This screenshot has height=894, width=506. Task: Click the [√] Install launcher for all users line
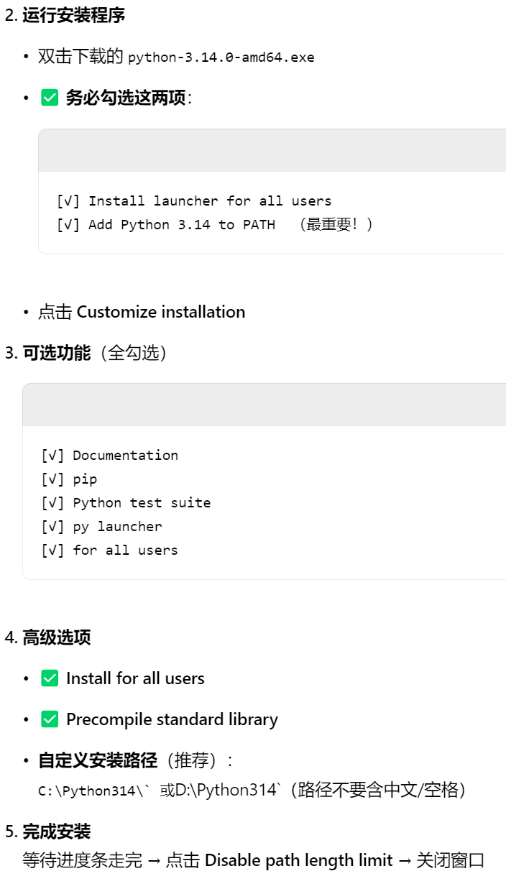pyautogui.click(x=194, y=201)
